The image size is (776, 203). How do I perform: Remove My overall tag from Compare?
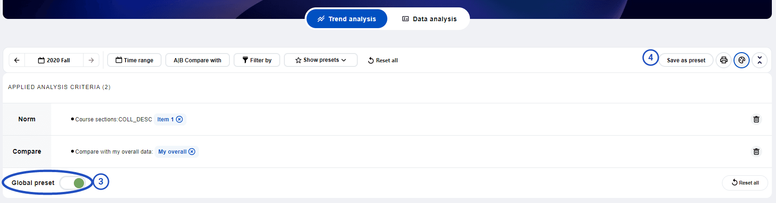192,152
